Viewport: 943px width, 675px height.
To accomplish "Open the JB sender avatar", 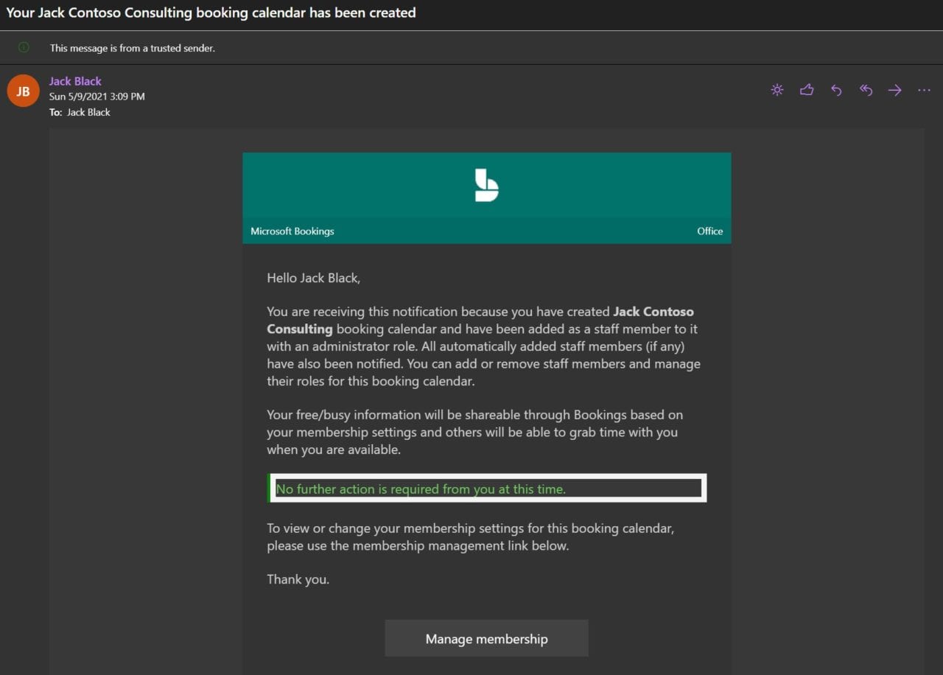I will pos(23,91).
